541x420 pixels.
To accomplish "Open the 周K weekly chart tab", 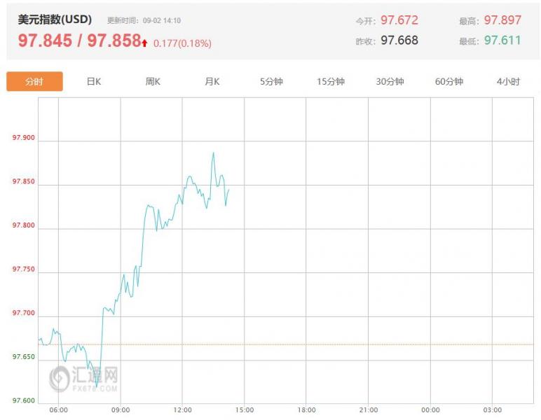I will (x=153, y=81).
